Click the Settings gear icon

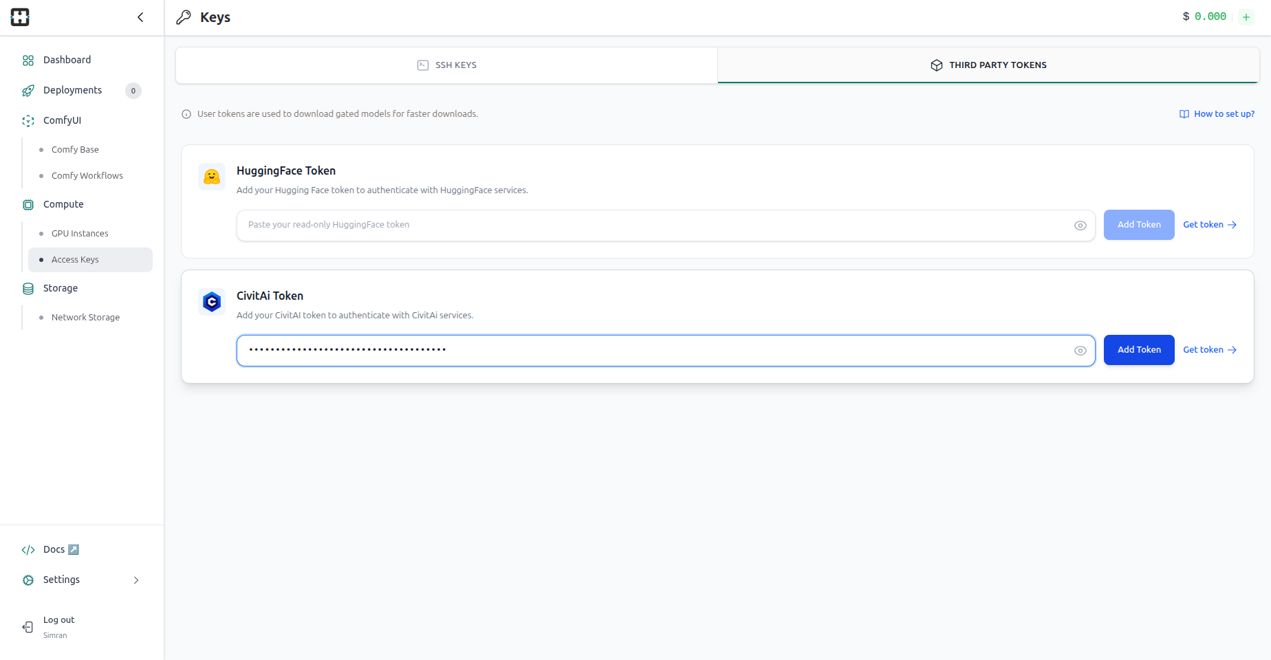click(28, 580)
